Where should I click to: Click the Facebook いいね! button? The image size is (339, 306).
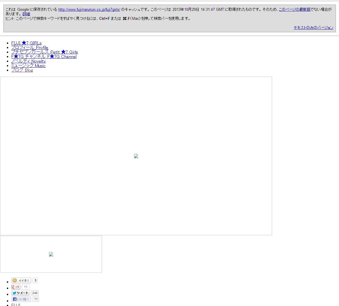coord(21,299)
